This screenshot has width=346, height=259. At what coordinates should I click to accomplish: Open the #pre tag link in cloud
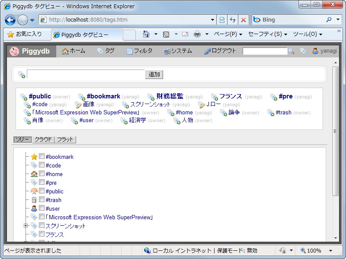coord(286,96)
